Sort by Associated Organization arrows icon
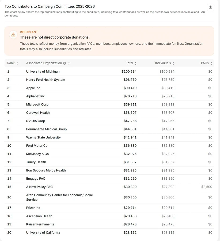The image size is (220, 241). tap(69, 63)
